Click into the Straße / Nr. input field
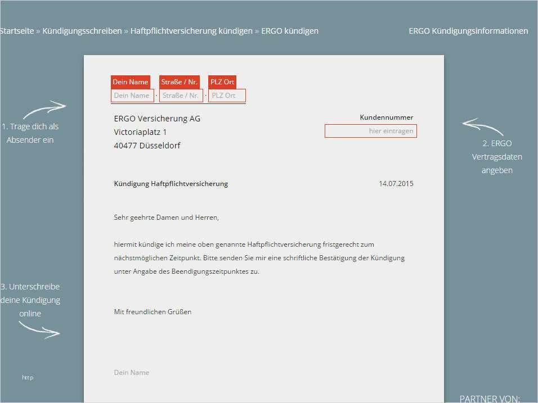 [181, 96]
